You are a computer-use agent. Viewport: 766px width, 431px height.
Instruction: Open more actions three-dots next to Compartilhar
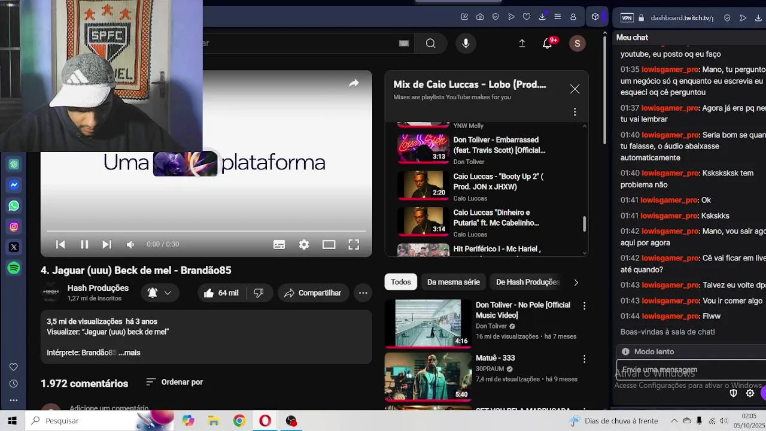coord(363,293)
